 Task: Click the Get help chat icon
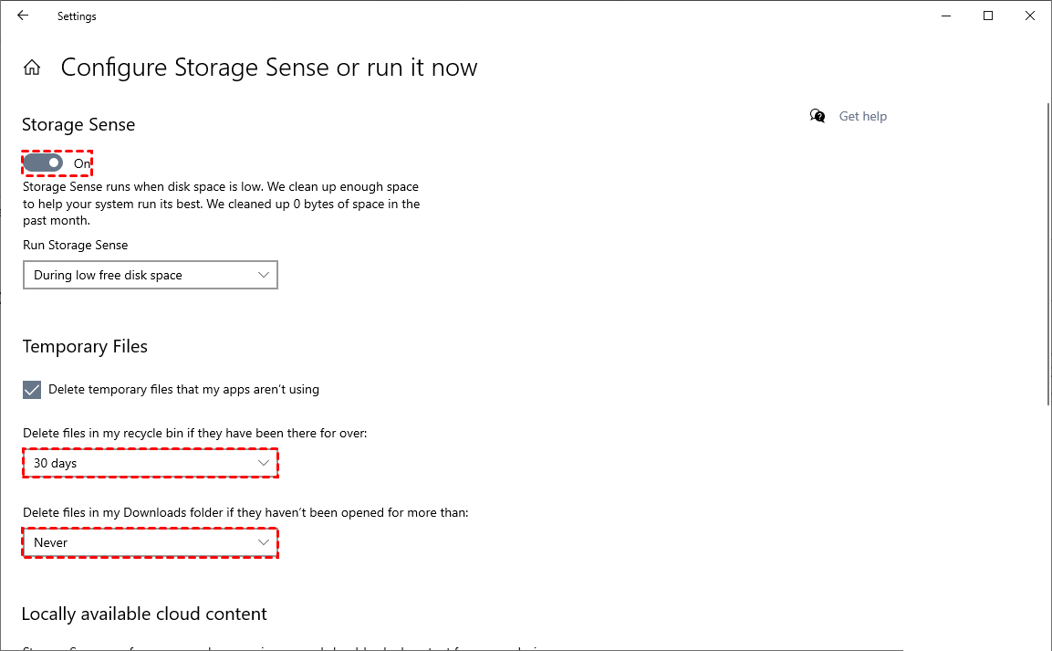tap(818, 116)
